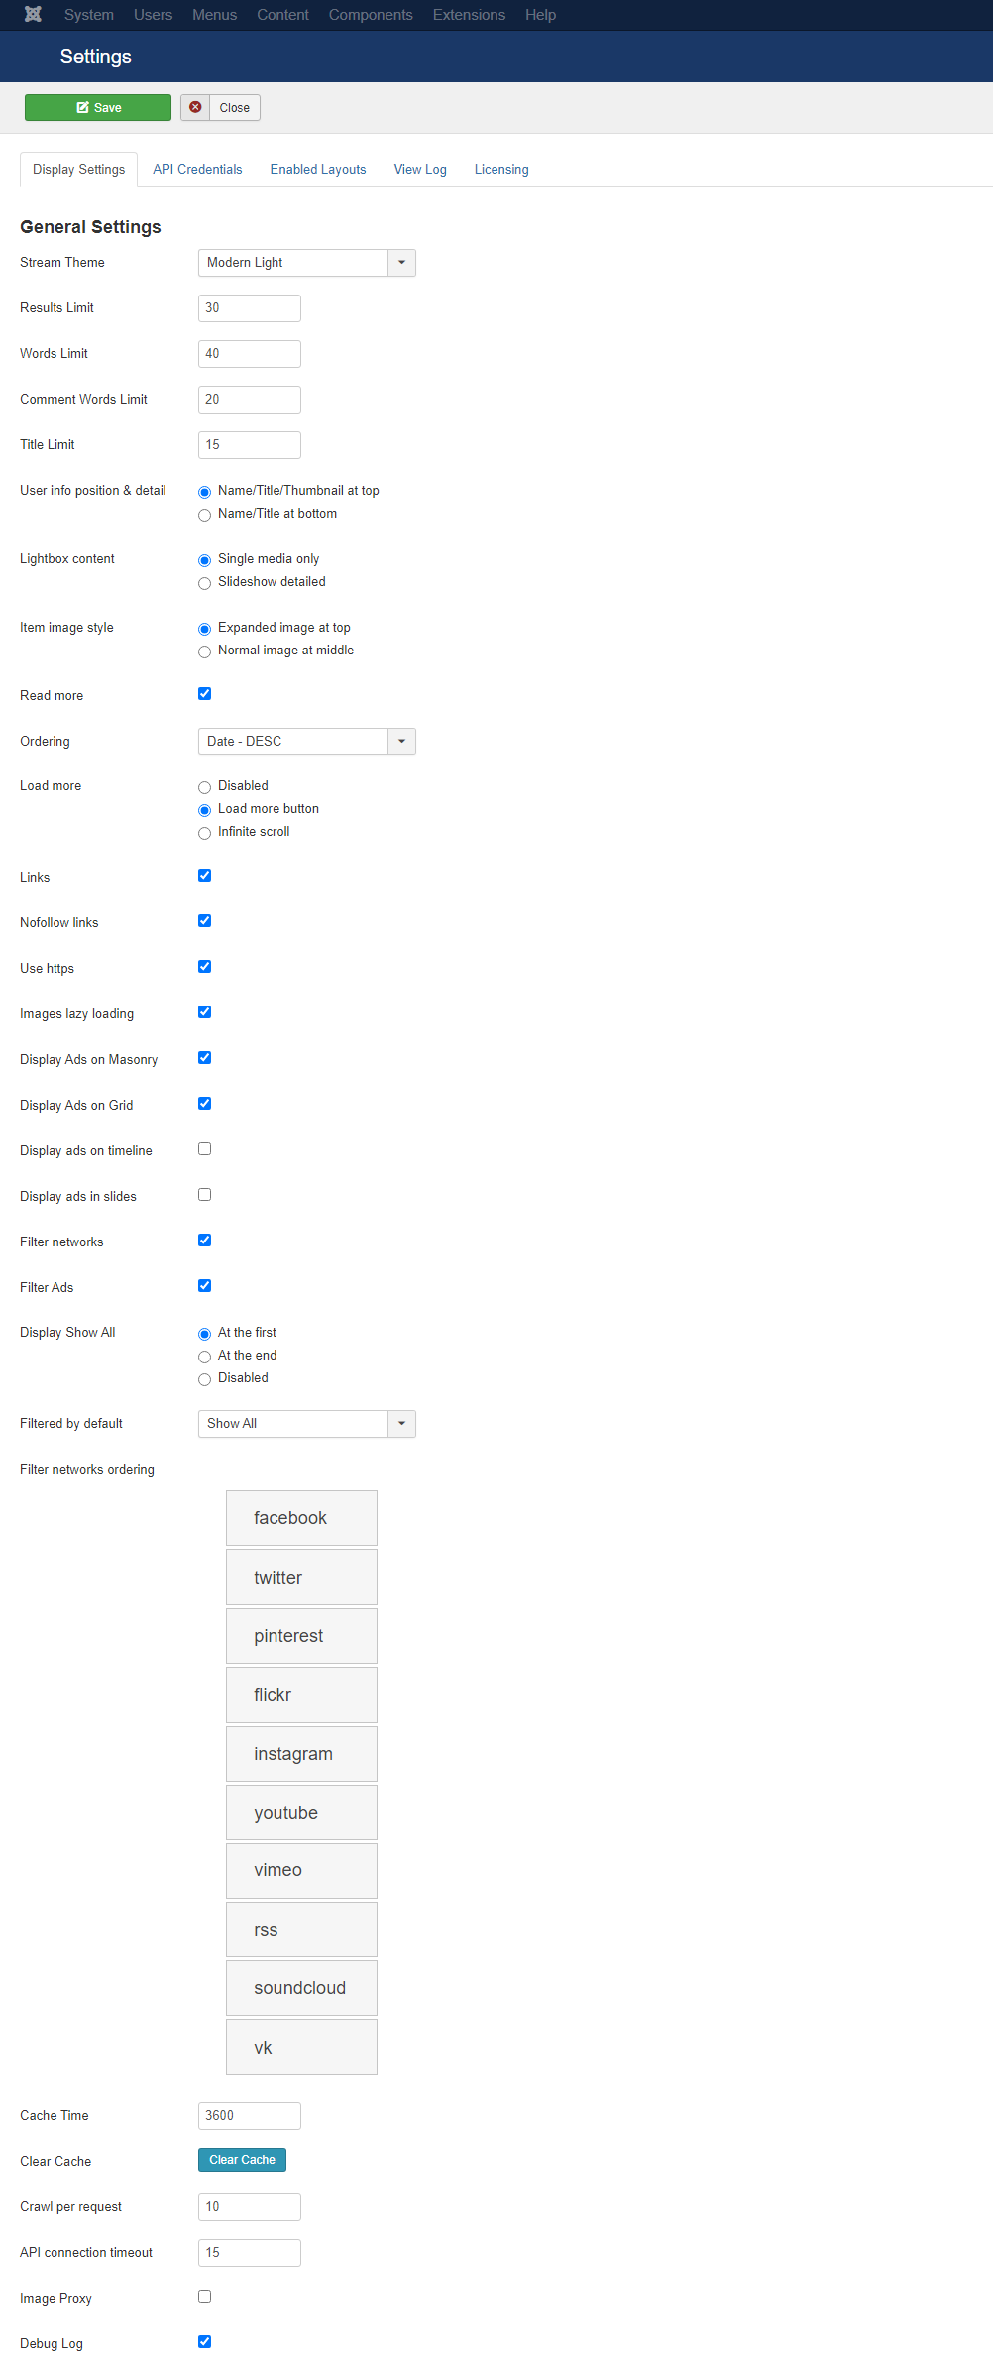Open the System menu

tap(89, 15)
